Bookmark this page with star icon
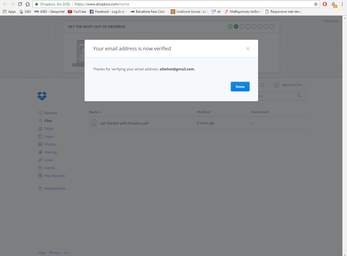 pyautogui.click(x=316, y=4)
